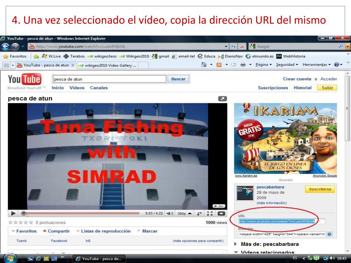Click the Insertar embed code field
The width and height of the screenshot is (351, 263).
[282, 234]
